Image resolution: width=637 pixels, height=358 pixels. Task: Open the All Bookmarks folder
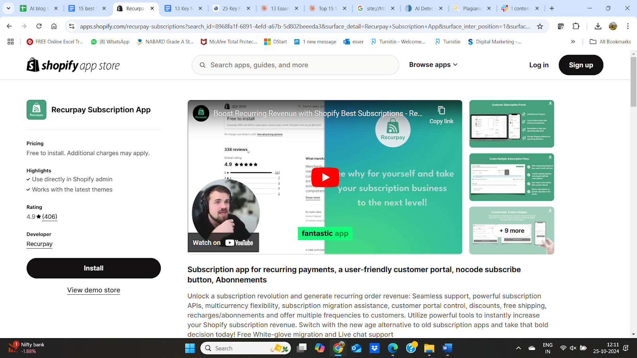(610, 41)
